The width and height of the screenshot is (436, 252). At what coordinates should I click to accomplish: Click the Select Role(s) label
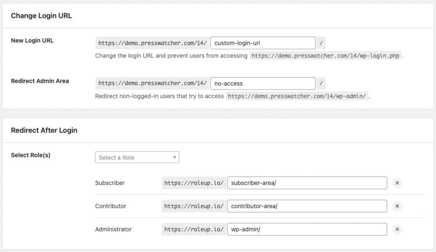31,155
